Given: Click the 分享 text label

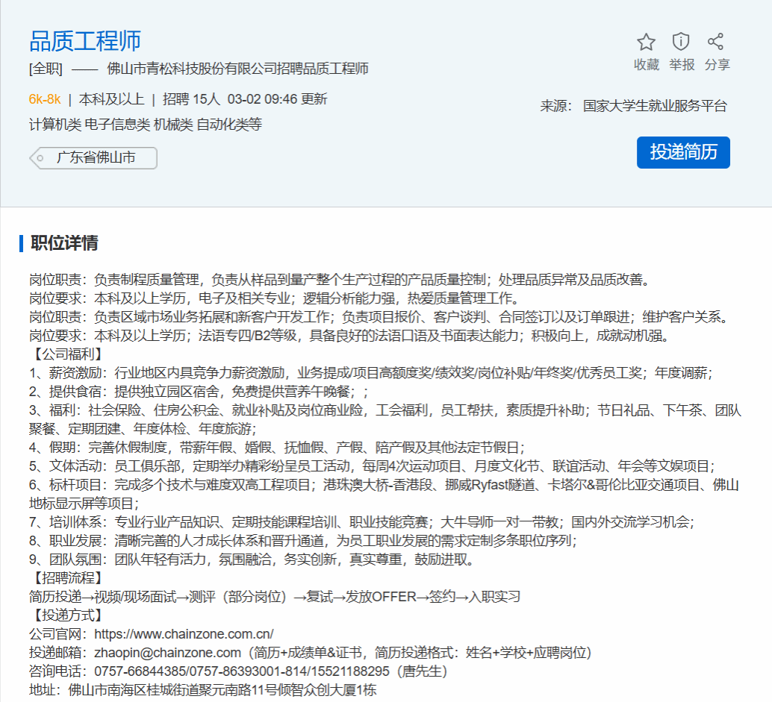Looking at the screenshot, I should [717, 65].
